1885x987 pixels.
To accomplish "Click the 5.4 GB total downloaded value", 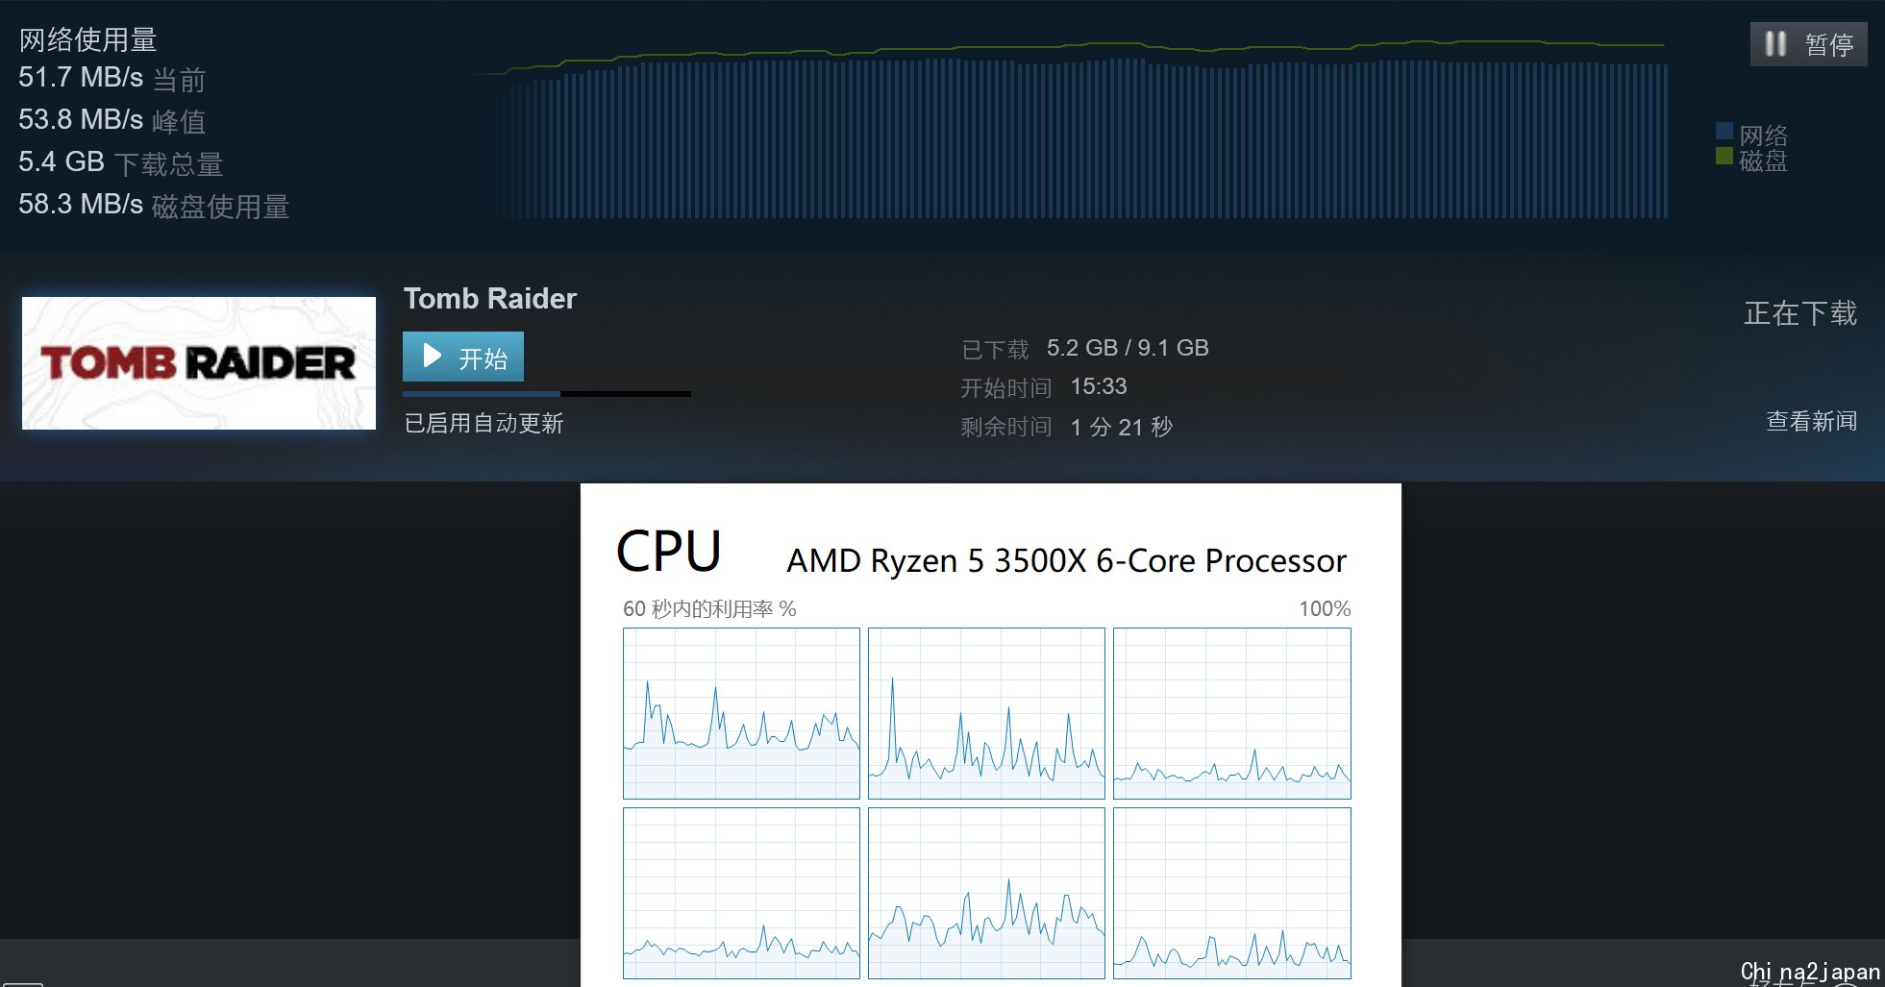I will (x=62, y=162).
